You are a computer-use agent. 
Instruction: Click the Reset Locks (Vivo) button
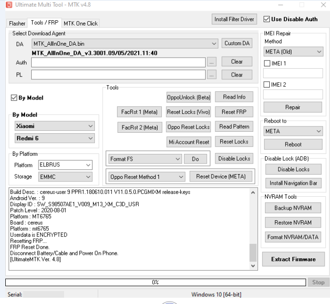coord(188,112)
